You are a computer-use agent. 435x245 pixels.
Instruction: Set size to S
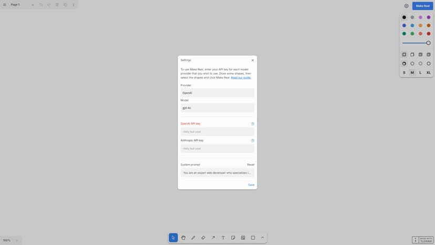coord(404,73)
